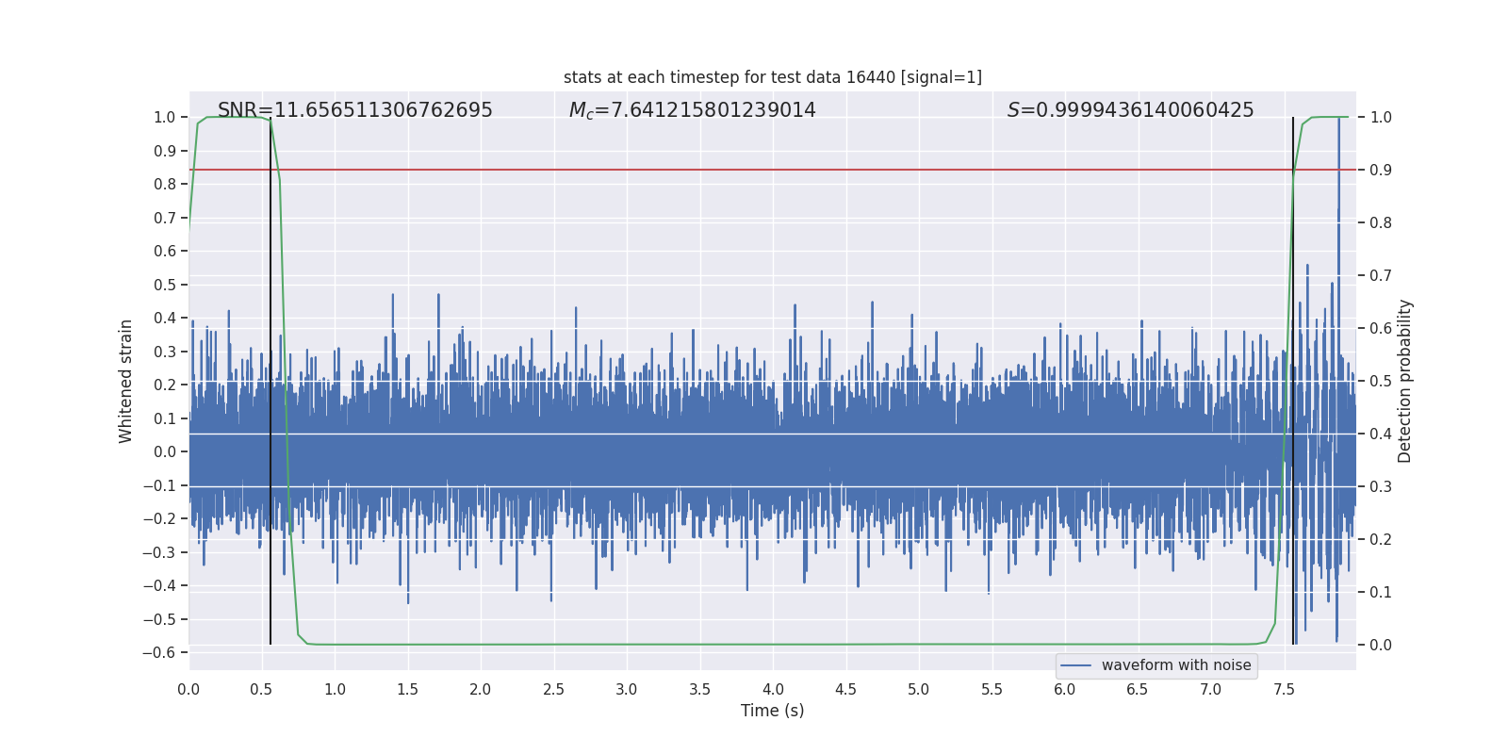1508x754 pixels.
Task: Click the Mc=7.64 chirp mass annotation
Action: tap(692, 110)
